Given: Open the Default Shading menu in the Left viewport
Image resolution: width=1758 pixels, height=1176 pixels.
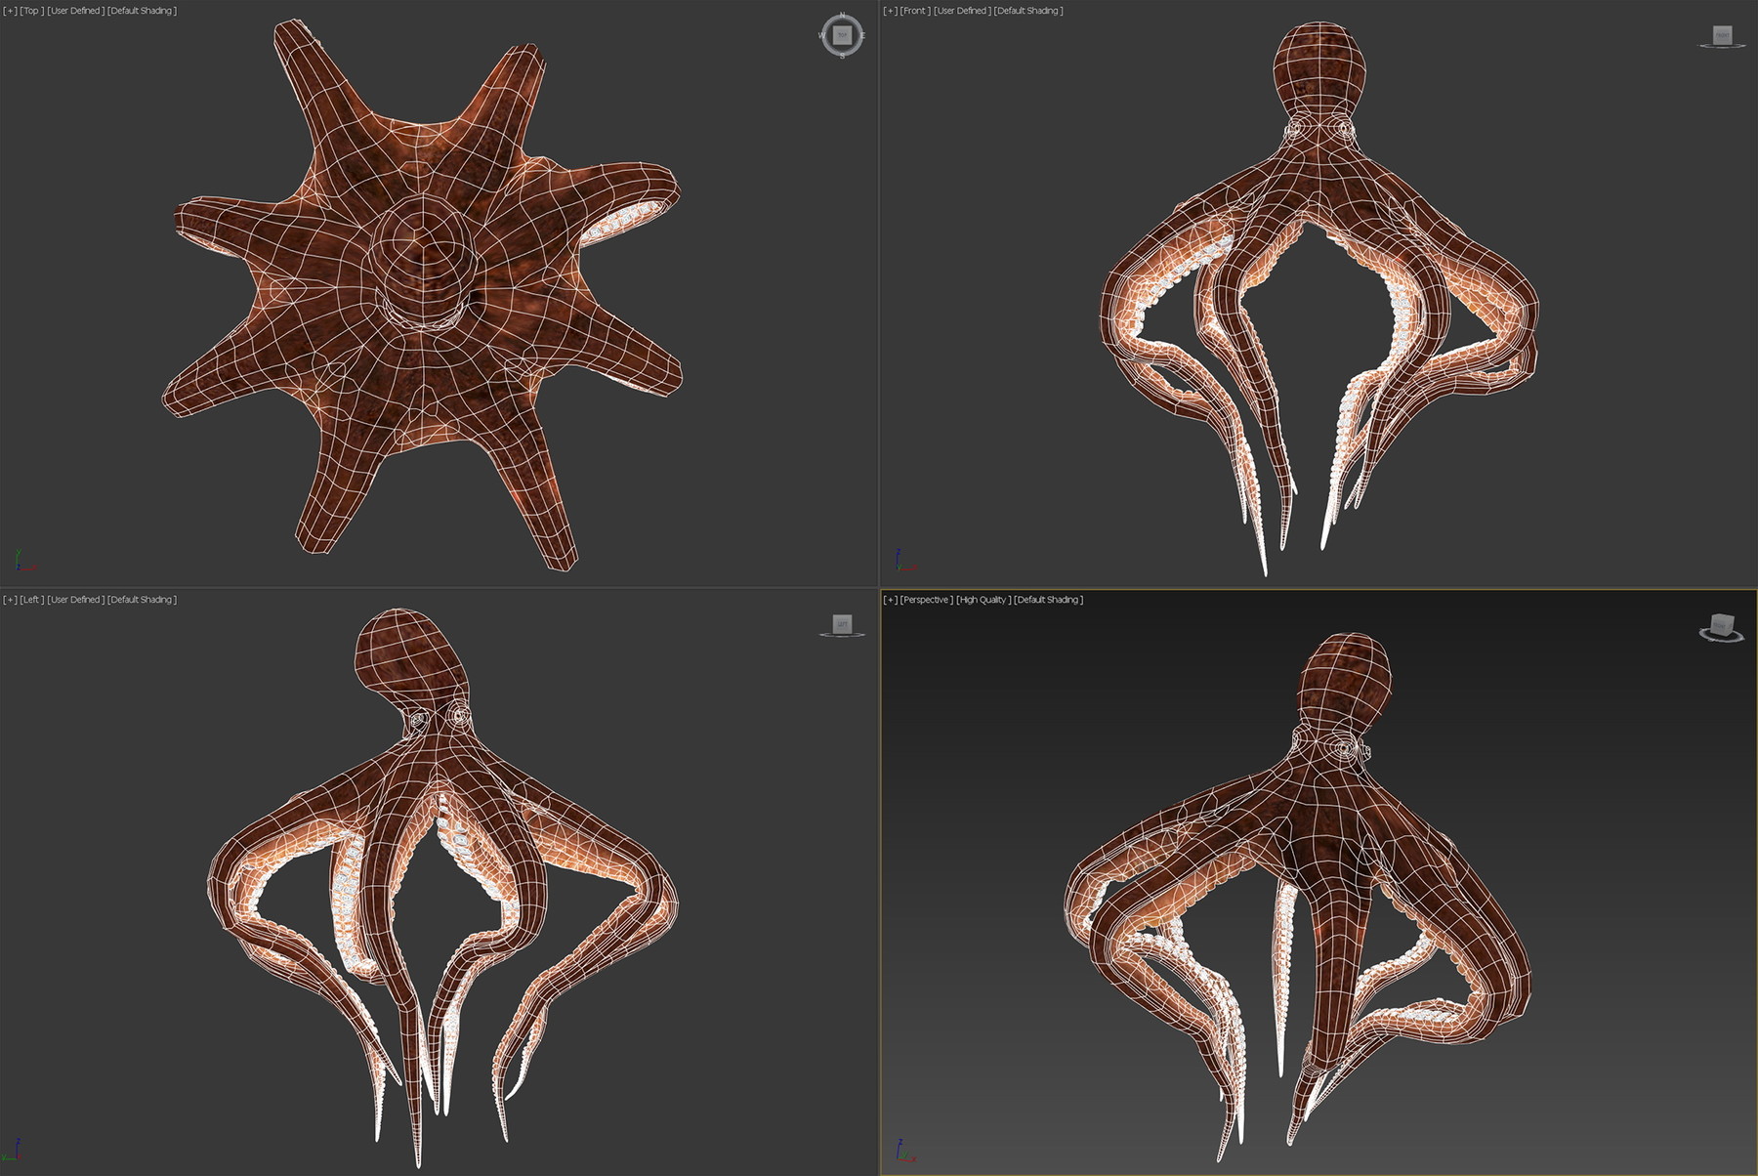Looking at the screenshot, I should coord(143,601).
